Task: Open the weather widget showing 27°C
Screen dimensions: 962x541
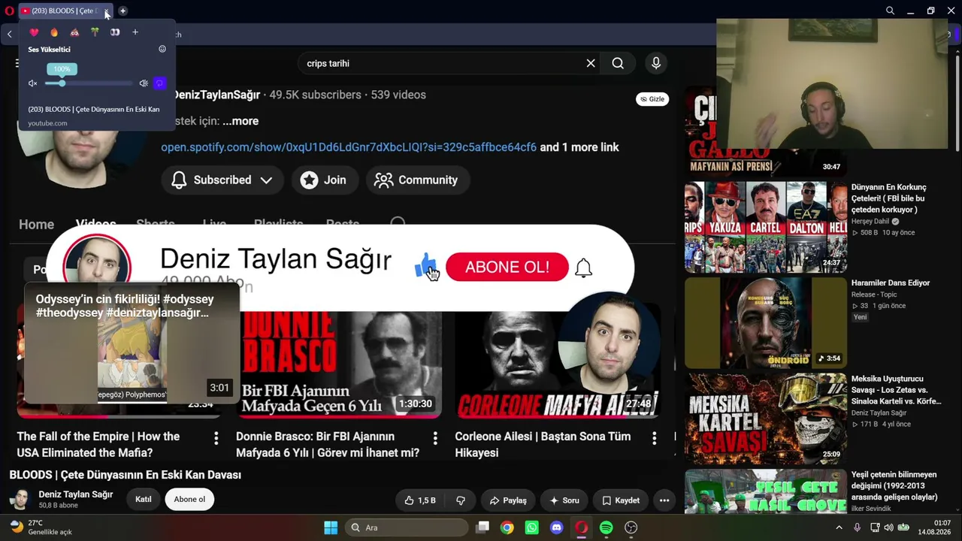Action: pos(41,527)
